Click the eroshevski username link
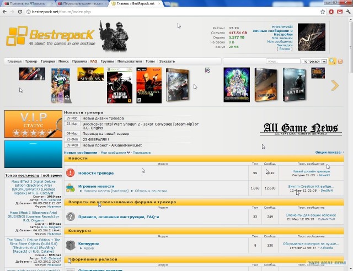Image resolution: width=353 pixels, height=271 pixels. click(x=282, y=27)
